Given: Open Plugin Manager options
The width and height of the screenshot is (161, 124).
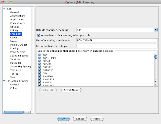Looking at the screenshot, I should (x=19, y=45).
